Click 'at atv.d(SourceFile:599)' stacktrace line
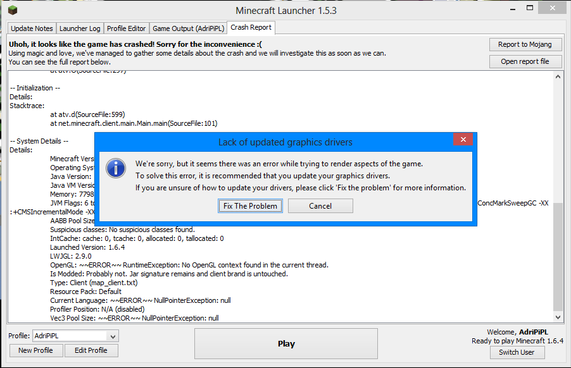This screenshot has height=368, width=571. point(87,114)
